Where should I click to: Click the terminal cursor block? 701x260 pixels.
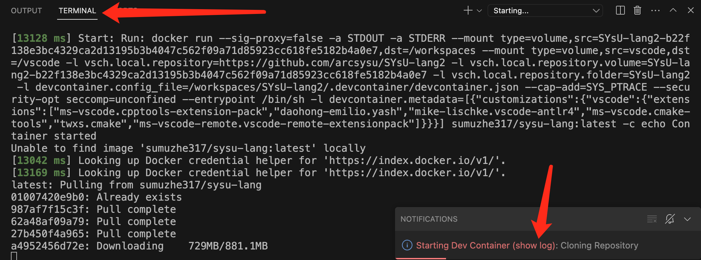[x=14, y=256]
